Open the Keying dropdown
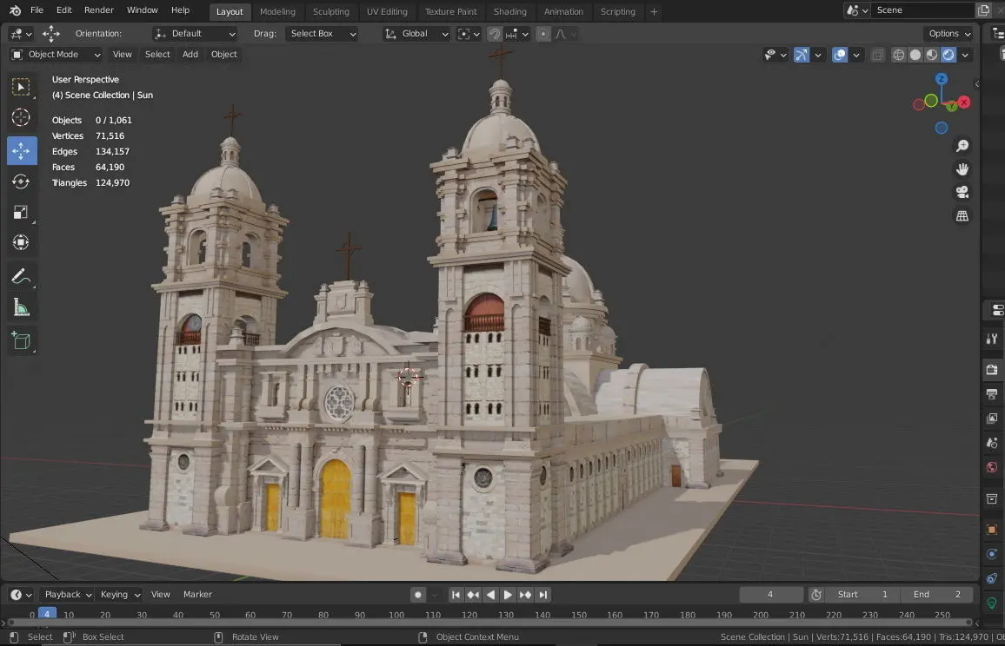This screenshot has height=646, width=1005. click(x=119, y=595)
